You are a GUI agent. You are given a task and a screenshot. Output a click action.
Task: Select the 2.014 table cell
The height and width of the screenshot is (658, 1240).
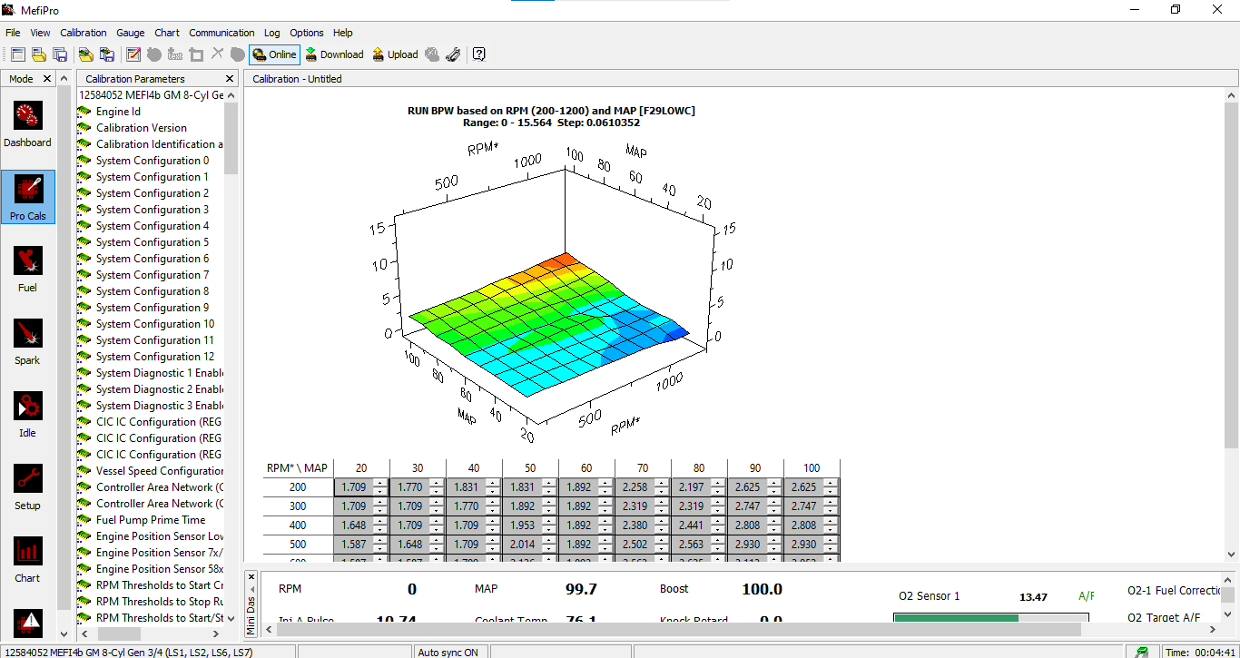click(522, 545)
